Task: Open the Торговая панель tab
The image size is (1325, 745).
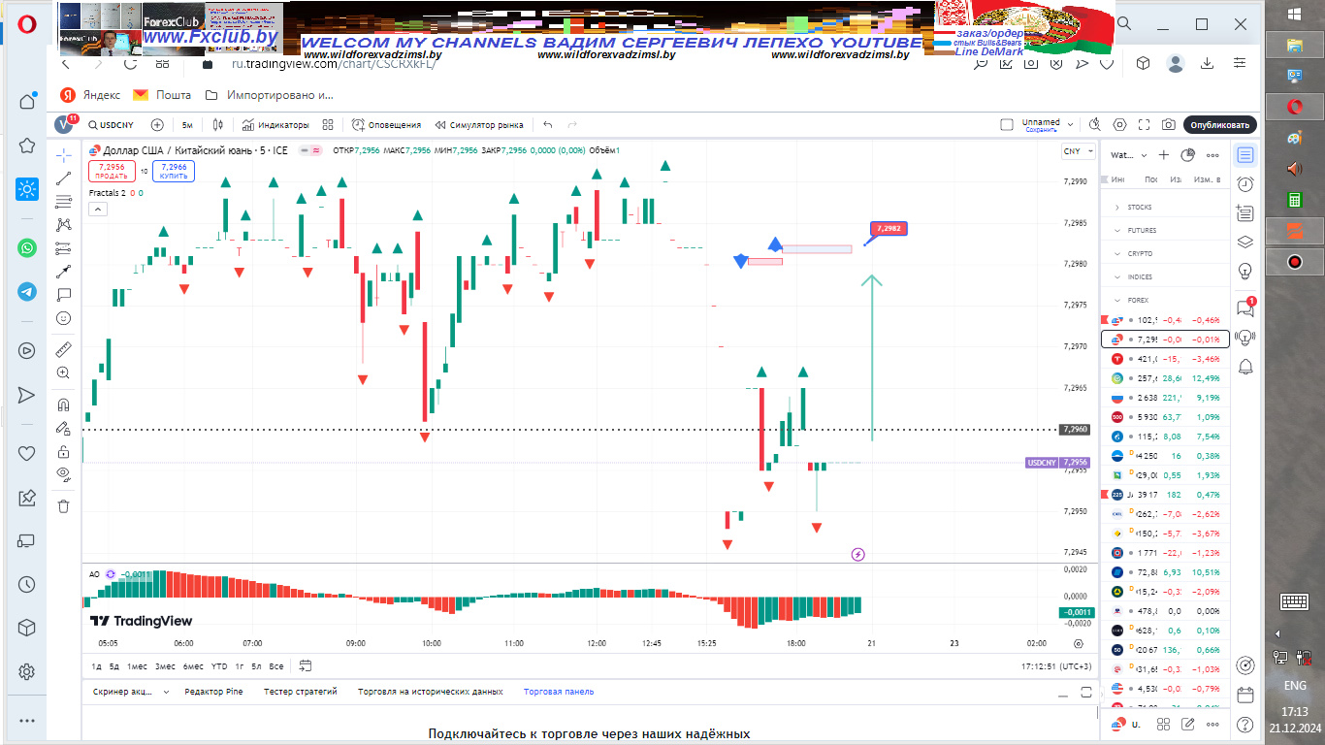Action: [559, 692]
